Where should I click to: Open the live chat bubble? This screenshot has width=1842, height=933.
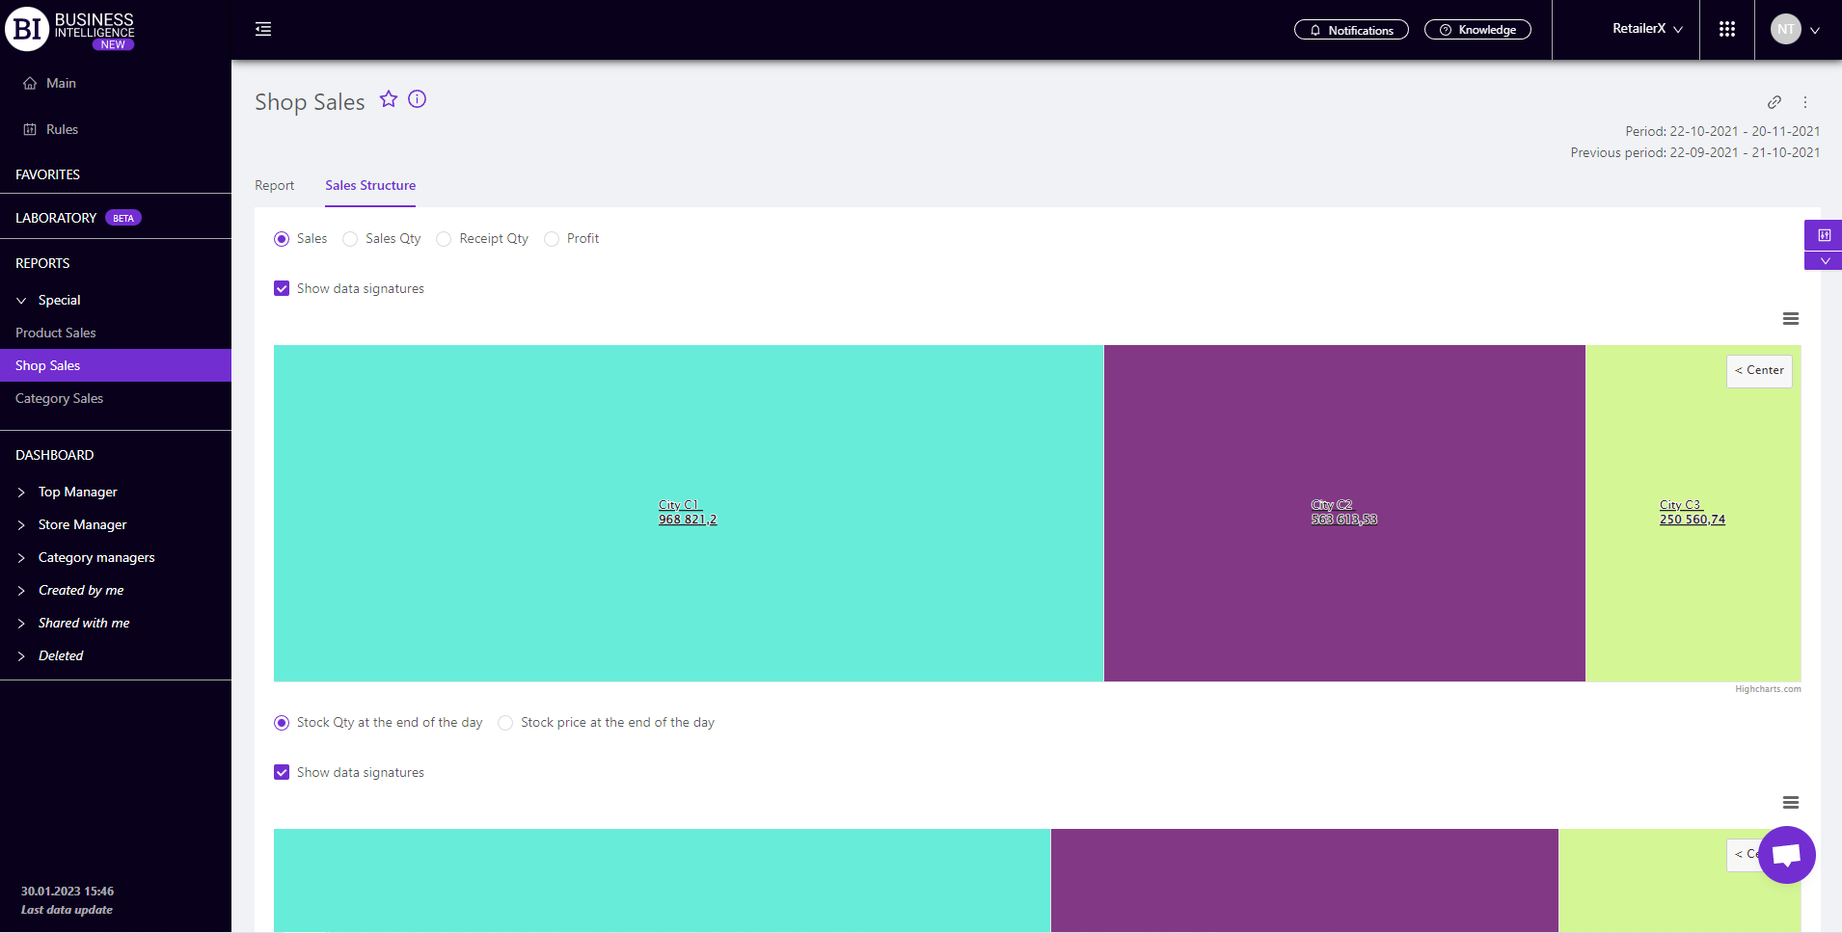(1786, 855)
